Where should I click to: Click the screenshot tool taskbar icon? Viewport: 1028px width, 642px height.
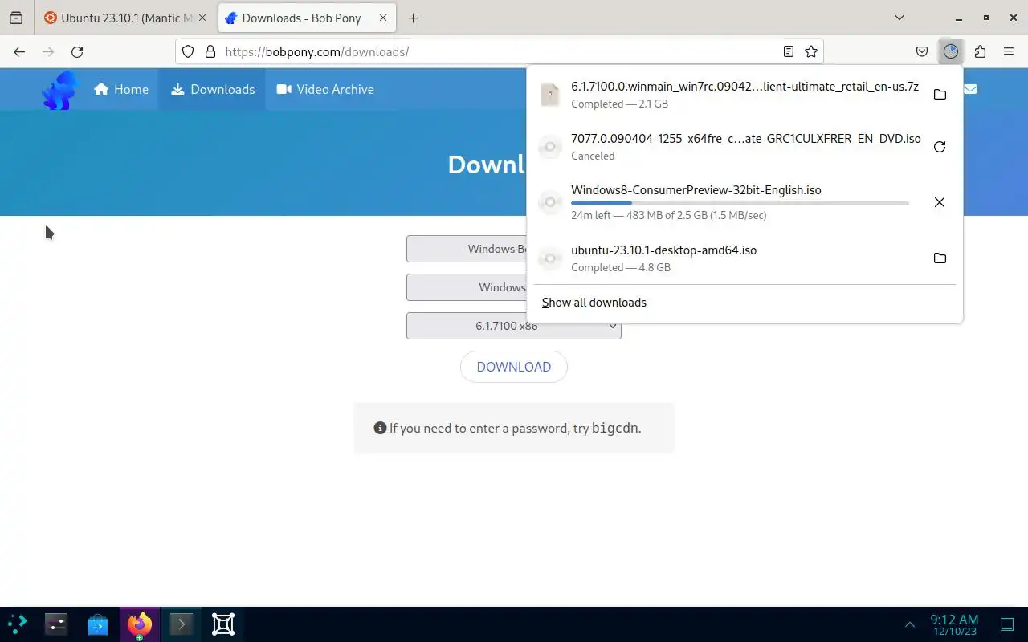click(223, 624)
